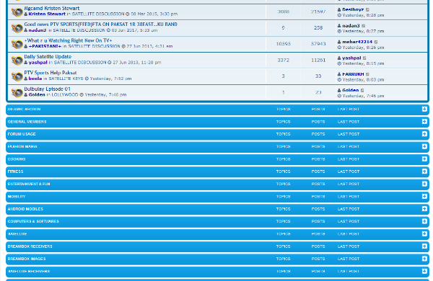Screen dimensions: 433x281
Task: Visit Kristen Stewart author profile link
Action: click(47, 14)
